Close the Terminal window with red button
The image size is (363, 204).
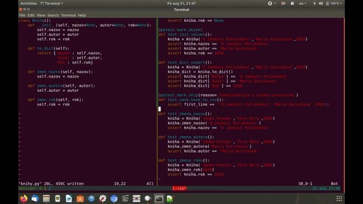click(x=20, y=10)
